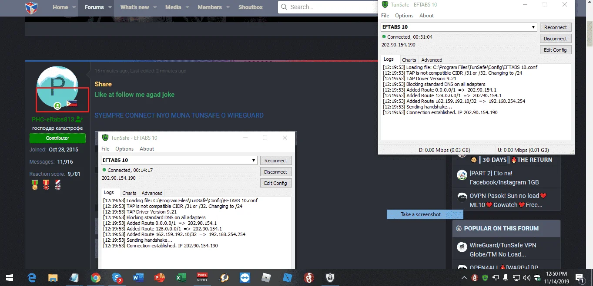Switch to the Advanced tab in TunSafe window

(432, 60)
